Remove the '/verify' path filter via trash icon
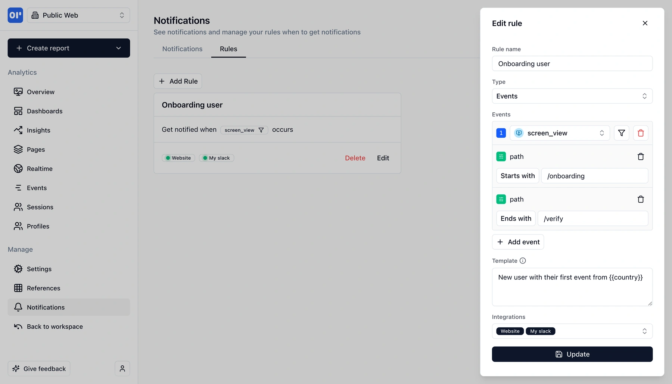This screenshot has height=384, width=672. 641,199
